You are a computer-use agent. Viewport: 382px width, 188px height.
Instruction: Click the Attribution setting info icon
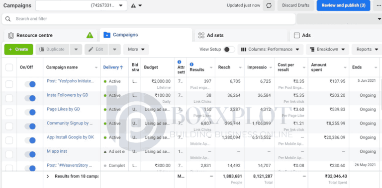tap(179, 62)
